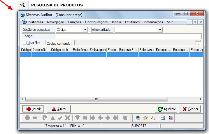
Task: Select the highlighted blue grid row
Action: [x=112, y=55]
